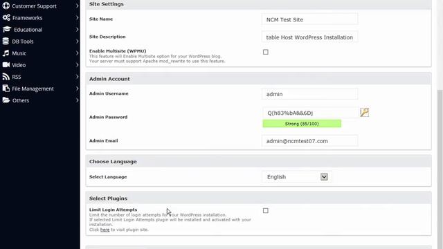Image resolution: width=443 pixels, height=249 pixels.
Task: Generate random password with key icon
Action: point(365,112)
